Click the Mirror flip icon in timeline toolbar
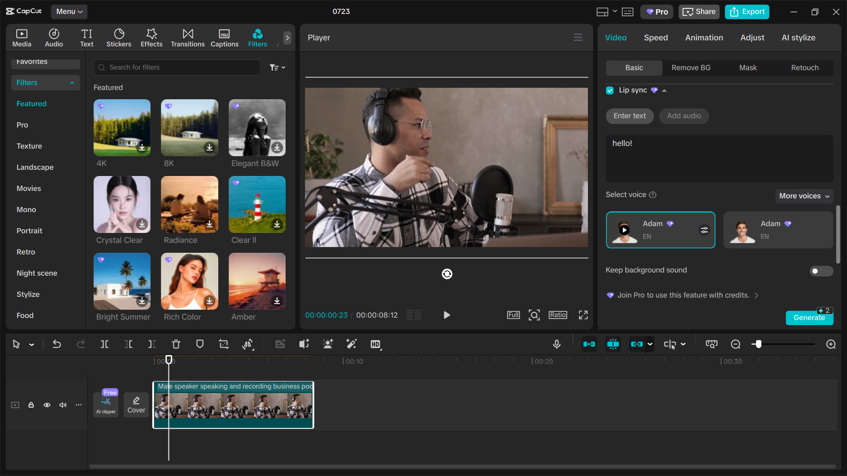Viewport: 847px width, 476px height. (248, 344)
